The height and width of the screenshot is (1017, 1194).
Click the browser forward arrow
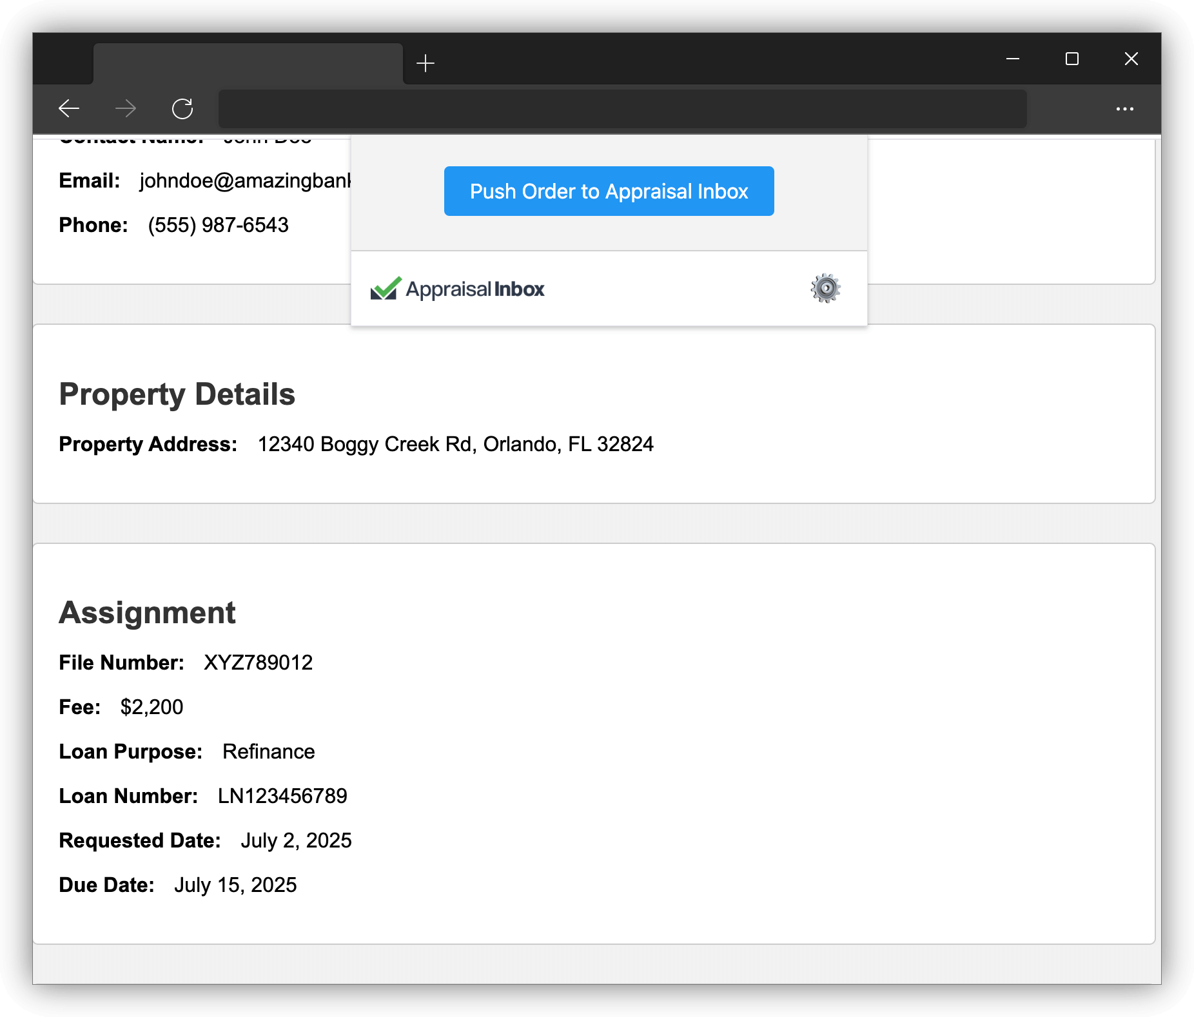(x=126, y=108)
